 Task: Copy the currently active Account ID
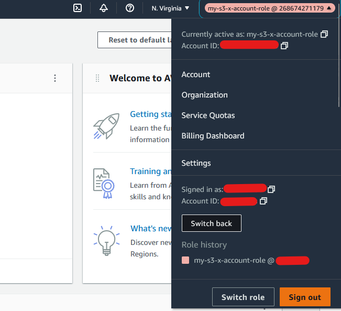click(x=284, y=46)
